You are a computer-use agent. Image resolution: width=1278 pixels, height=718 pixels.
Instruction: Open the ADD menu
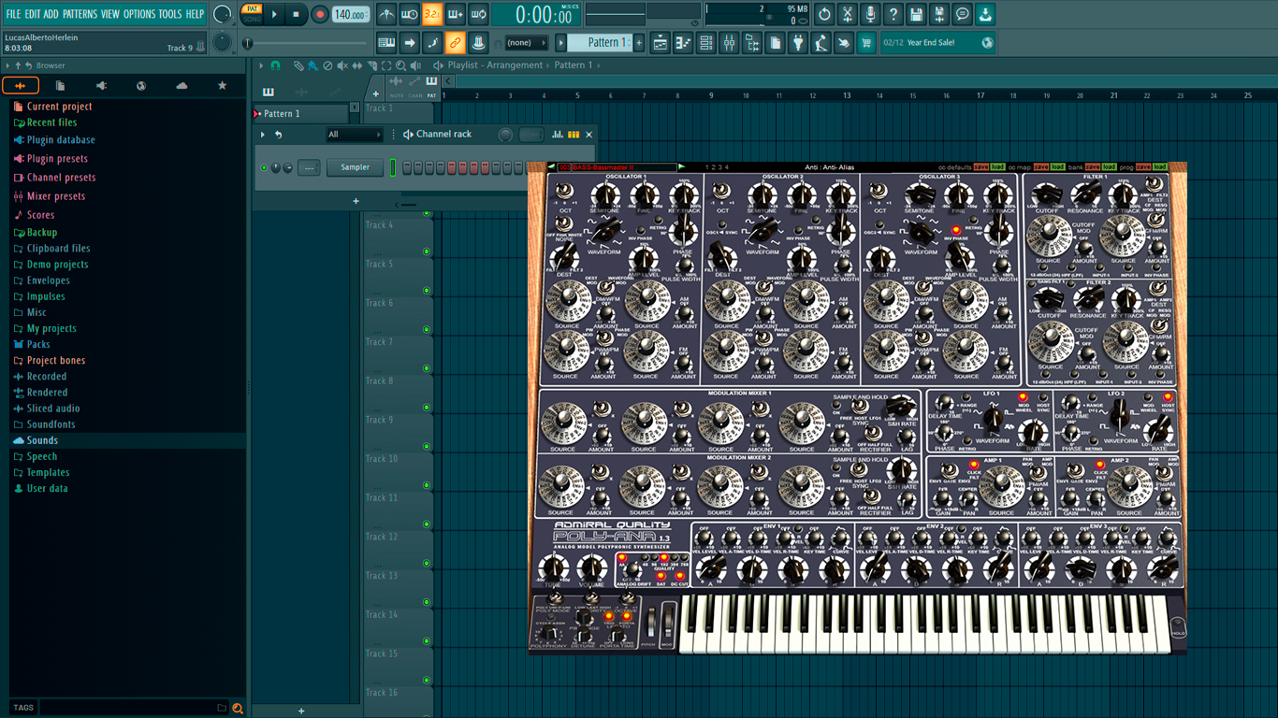tap(51, 14)
